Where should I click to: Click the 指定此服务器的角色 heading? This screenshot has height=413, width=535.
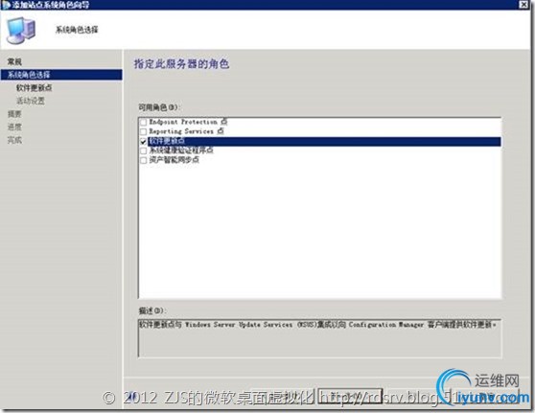181,64
